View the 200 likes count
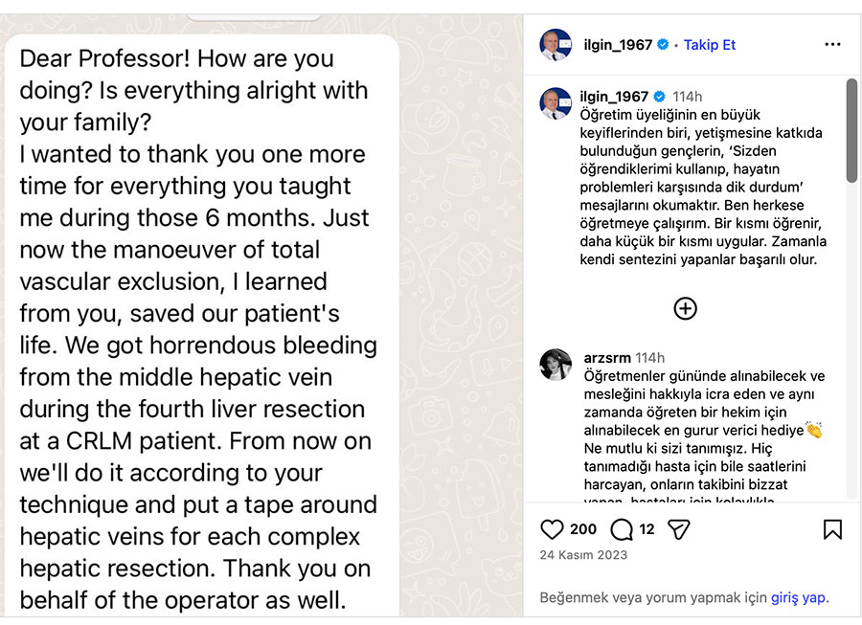 point(583,529)
